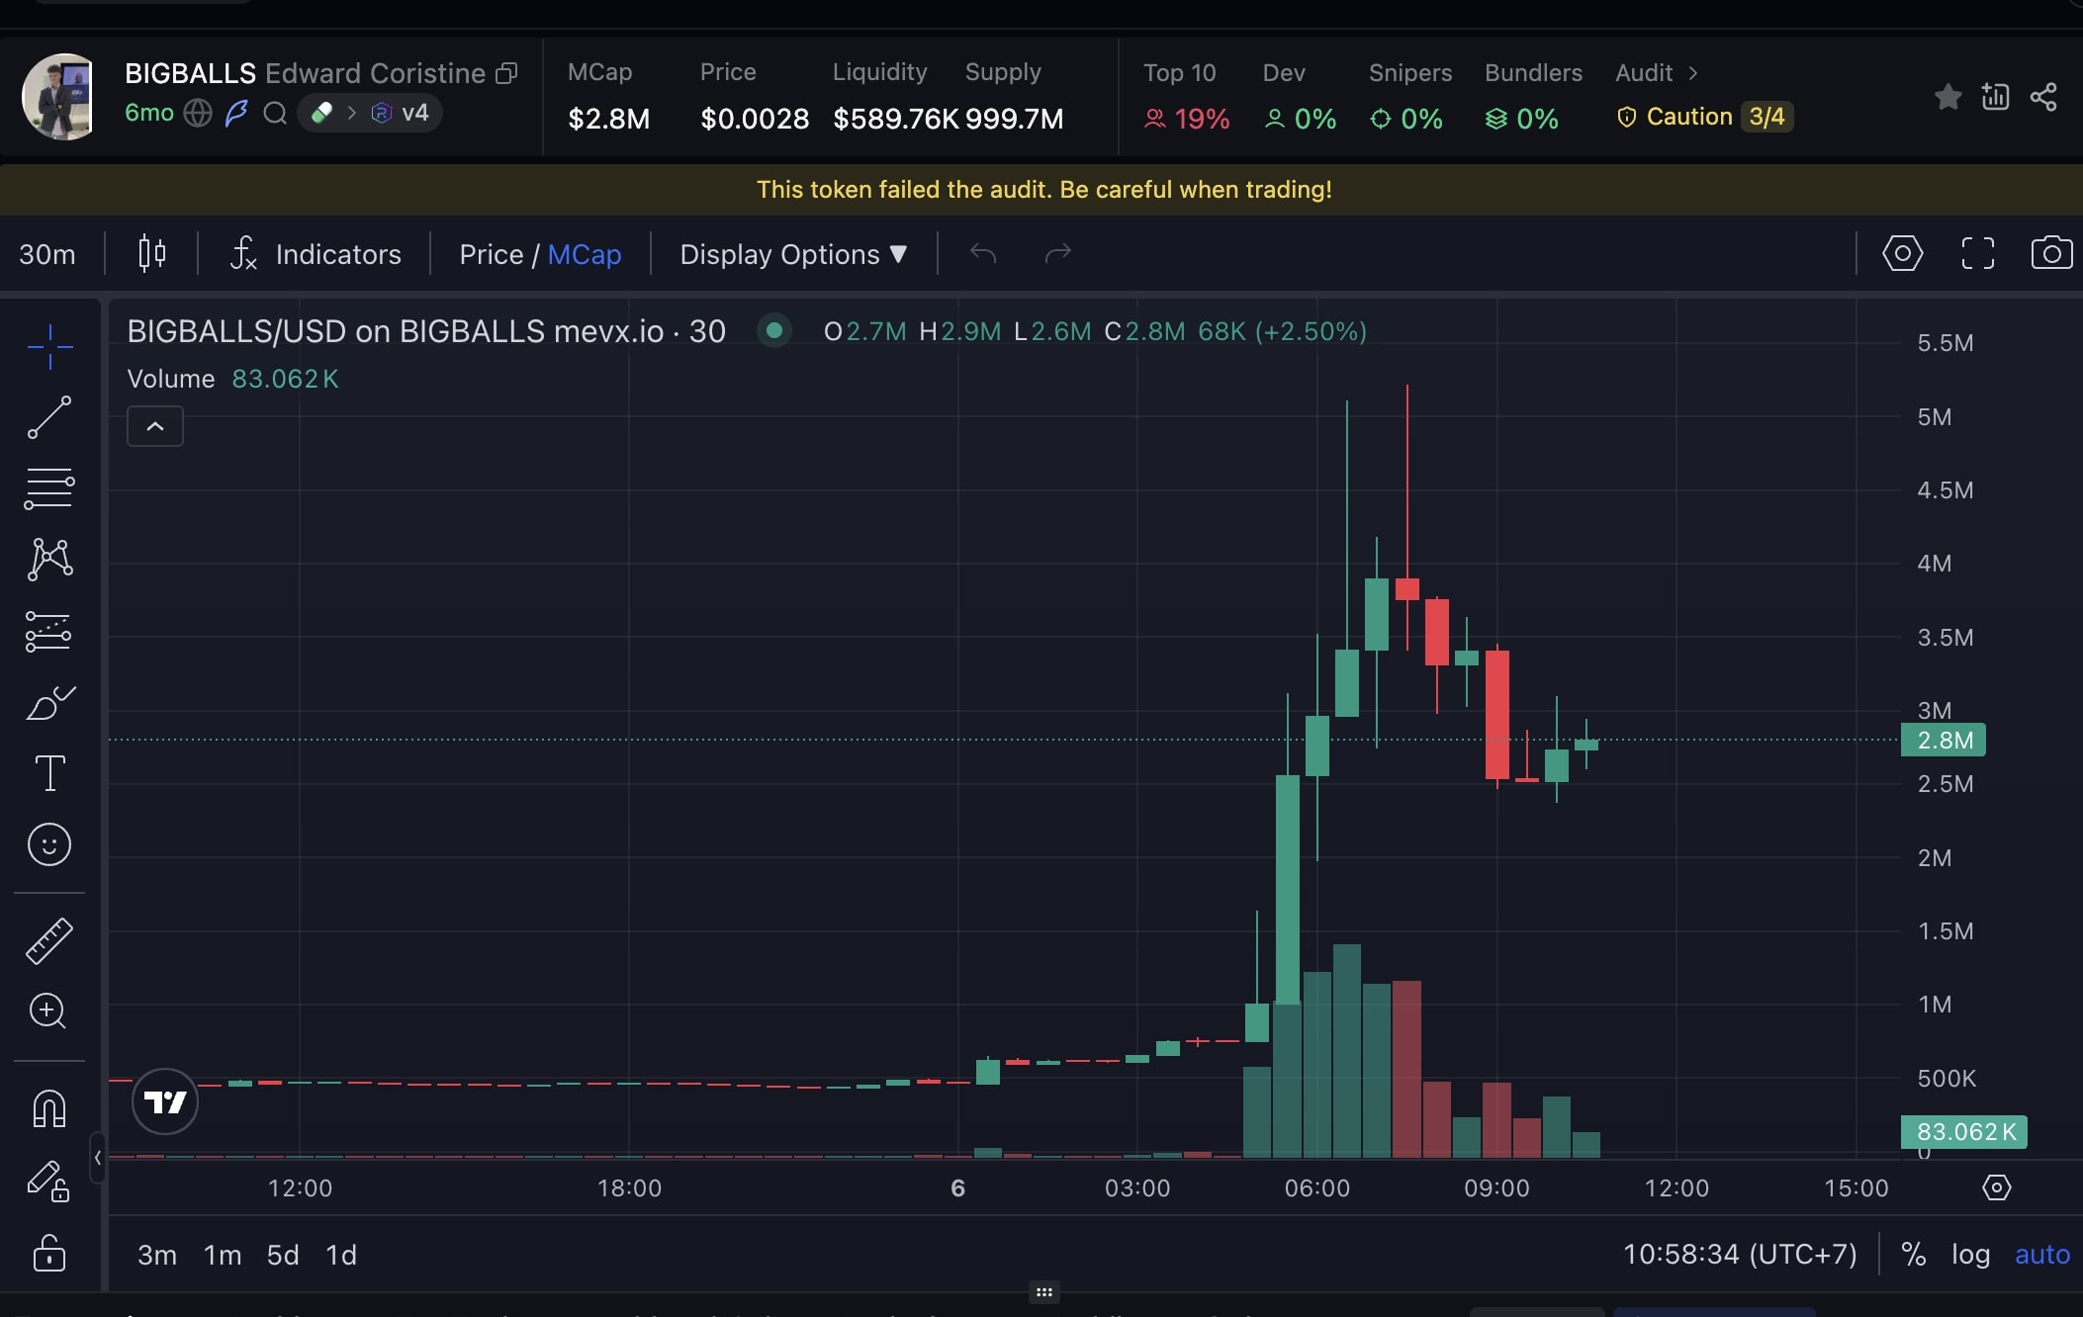Grab the bottom panel resize handle
Viewport: 2083px width, 1317px height.
pos(1043,1291)
